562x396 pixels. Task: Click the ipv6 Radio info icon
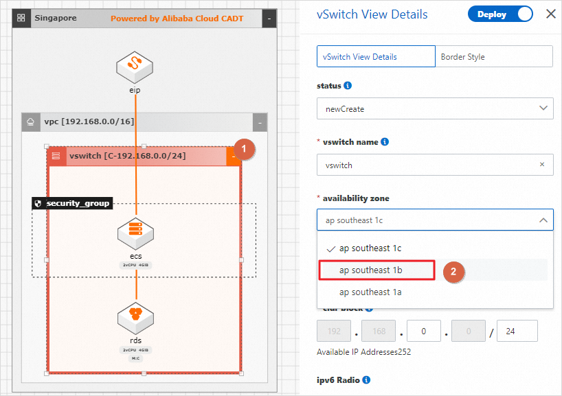(366, 380)
